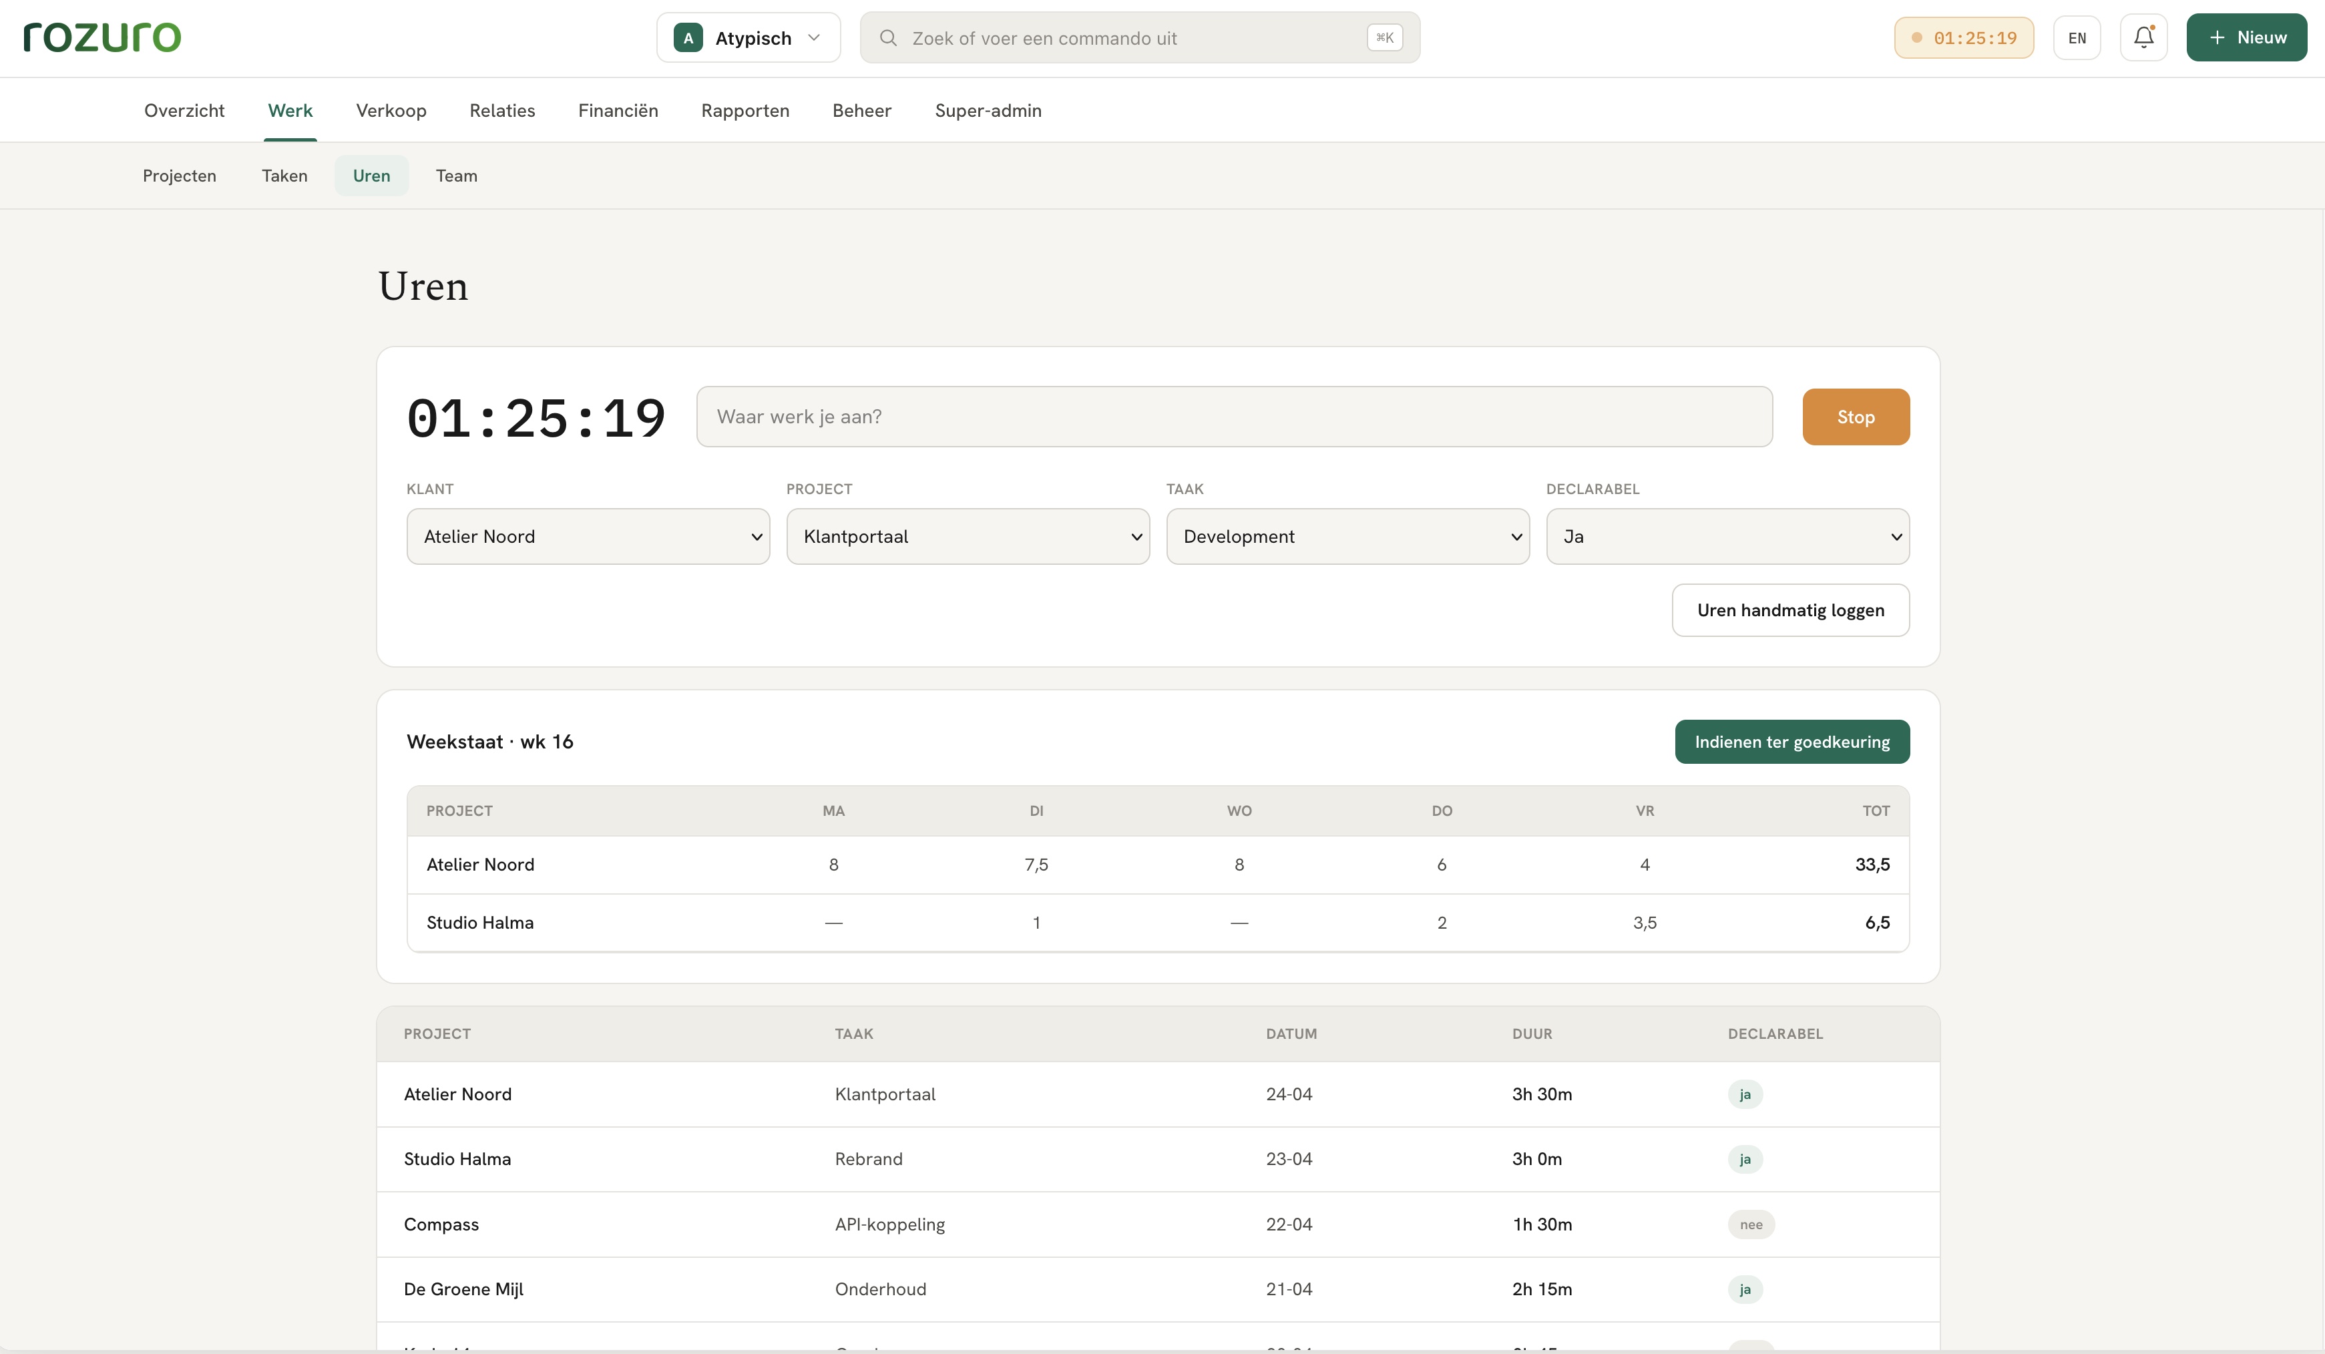Click the Klantportaal entry dated 24-04

(x=1158, y=1094)
